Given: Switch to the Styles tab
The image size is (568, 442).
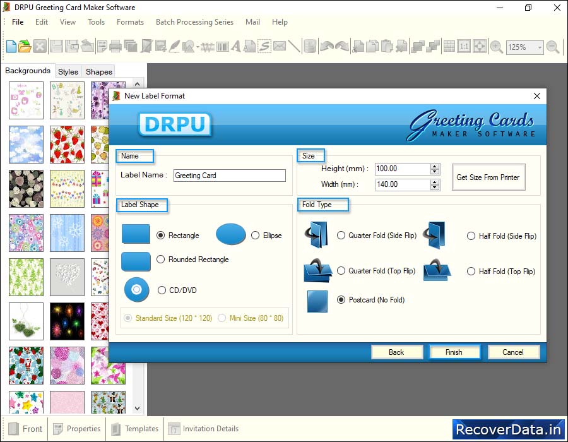Looking at the screenshot, I should pos(68,72).
